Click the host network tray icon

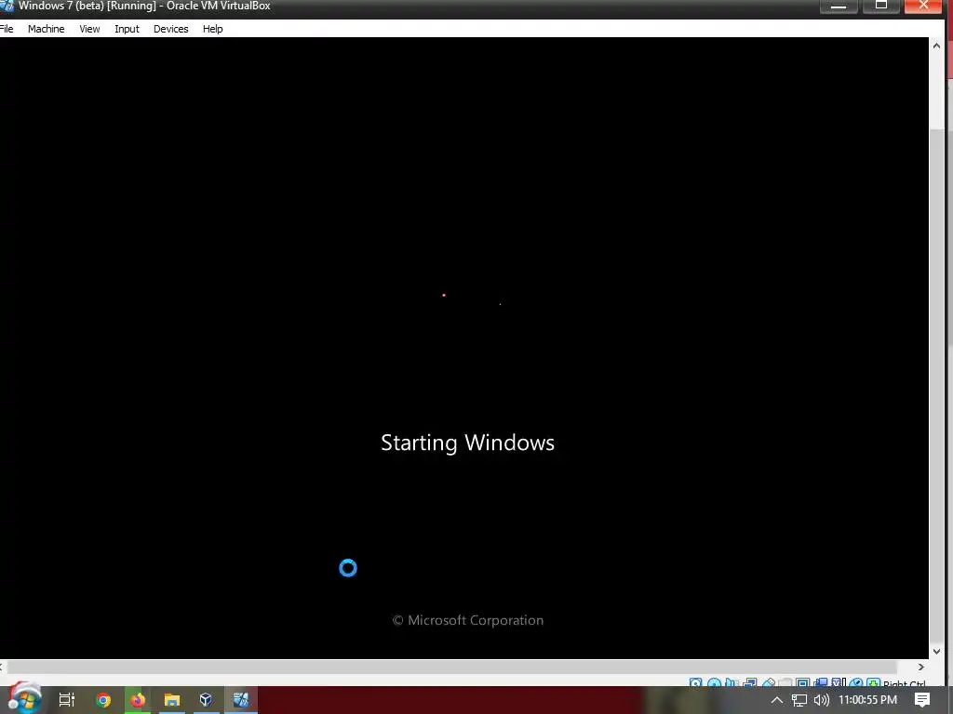pyautogui.click(x=799, y=700)
